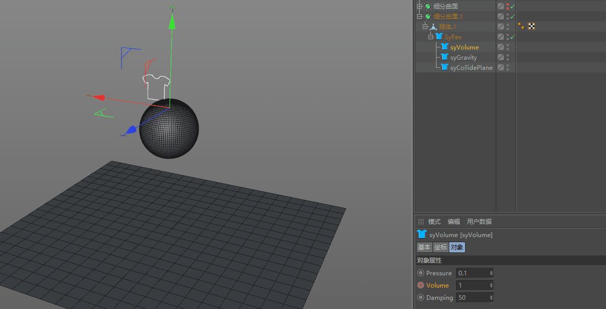Select the syVolume Syflex tag icon

[x=444, y=47]
